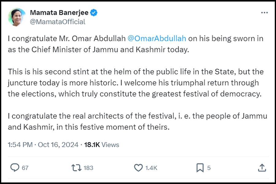Click the share upload arrow icon
This screenshot has height=184, width=276.
click(x=262, y=167)
